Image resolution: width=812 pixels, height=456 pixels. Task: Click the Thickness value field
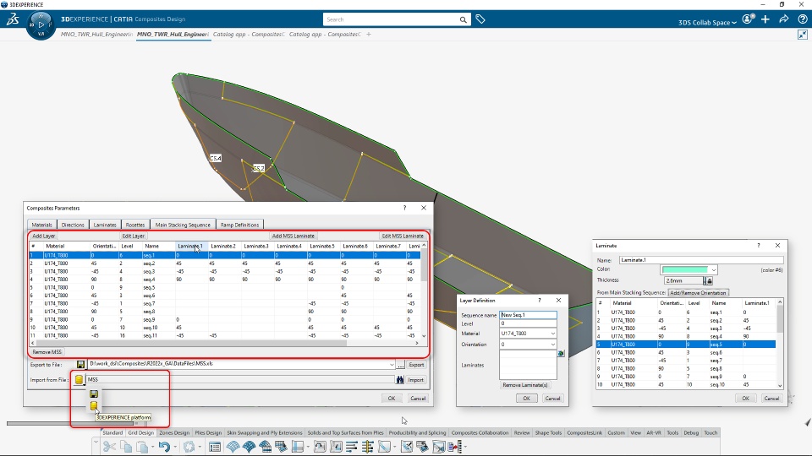pos(684,280)
